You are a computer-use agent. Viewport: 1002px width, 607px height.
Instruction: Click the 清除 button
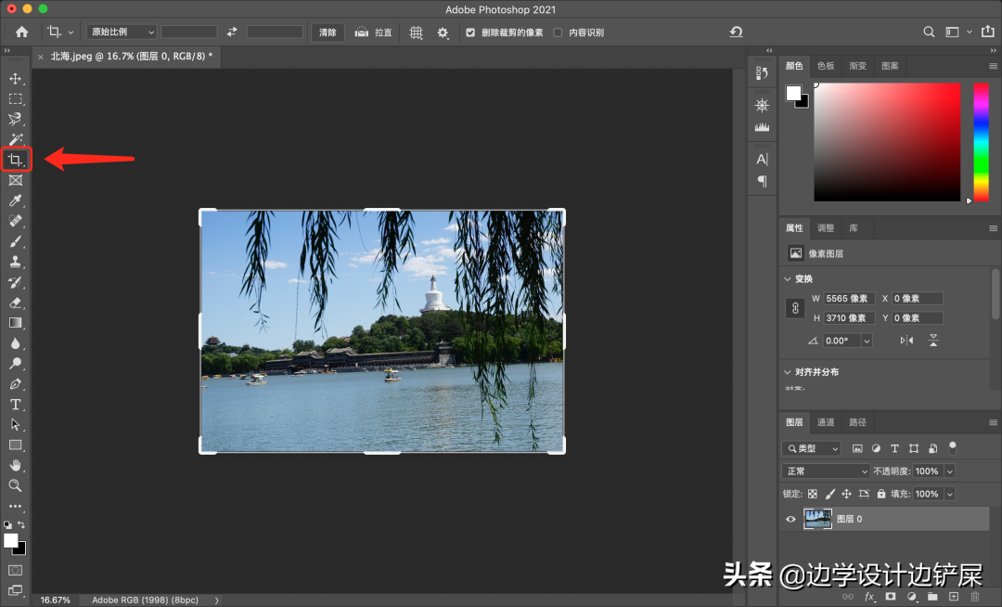328,32
